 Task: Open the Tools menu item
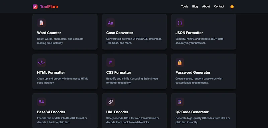point(185,6)
